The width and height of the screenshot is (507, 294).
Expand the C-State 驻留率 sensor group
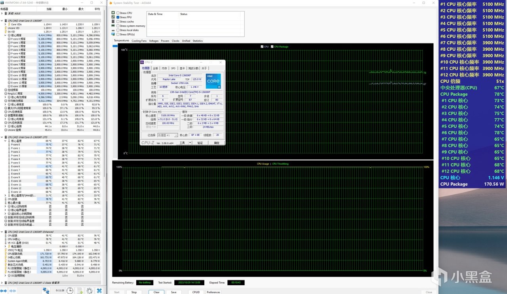point(2,283)
